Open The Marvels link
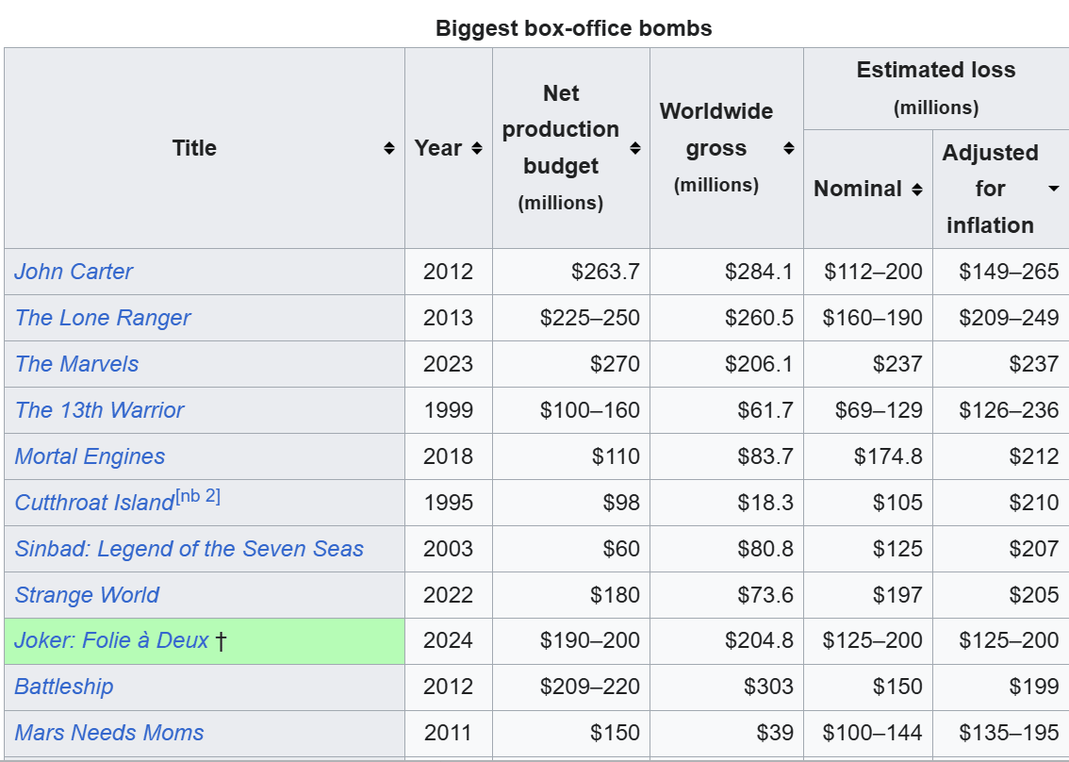Viewport: 1069px width, 762px height. (76, 364)
